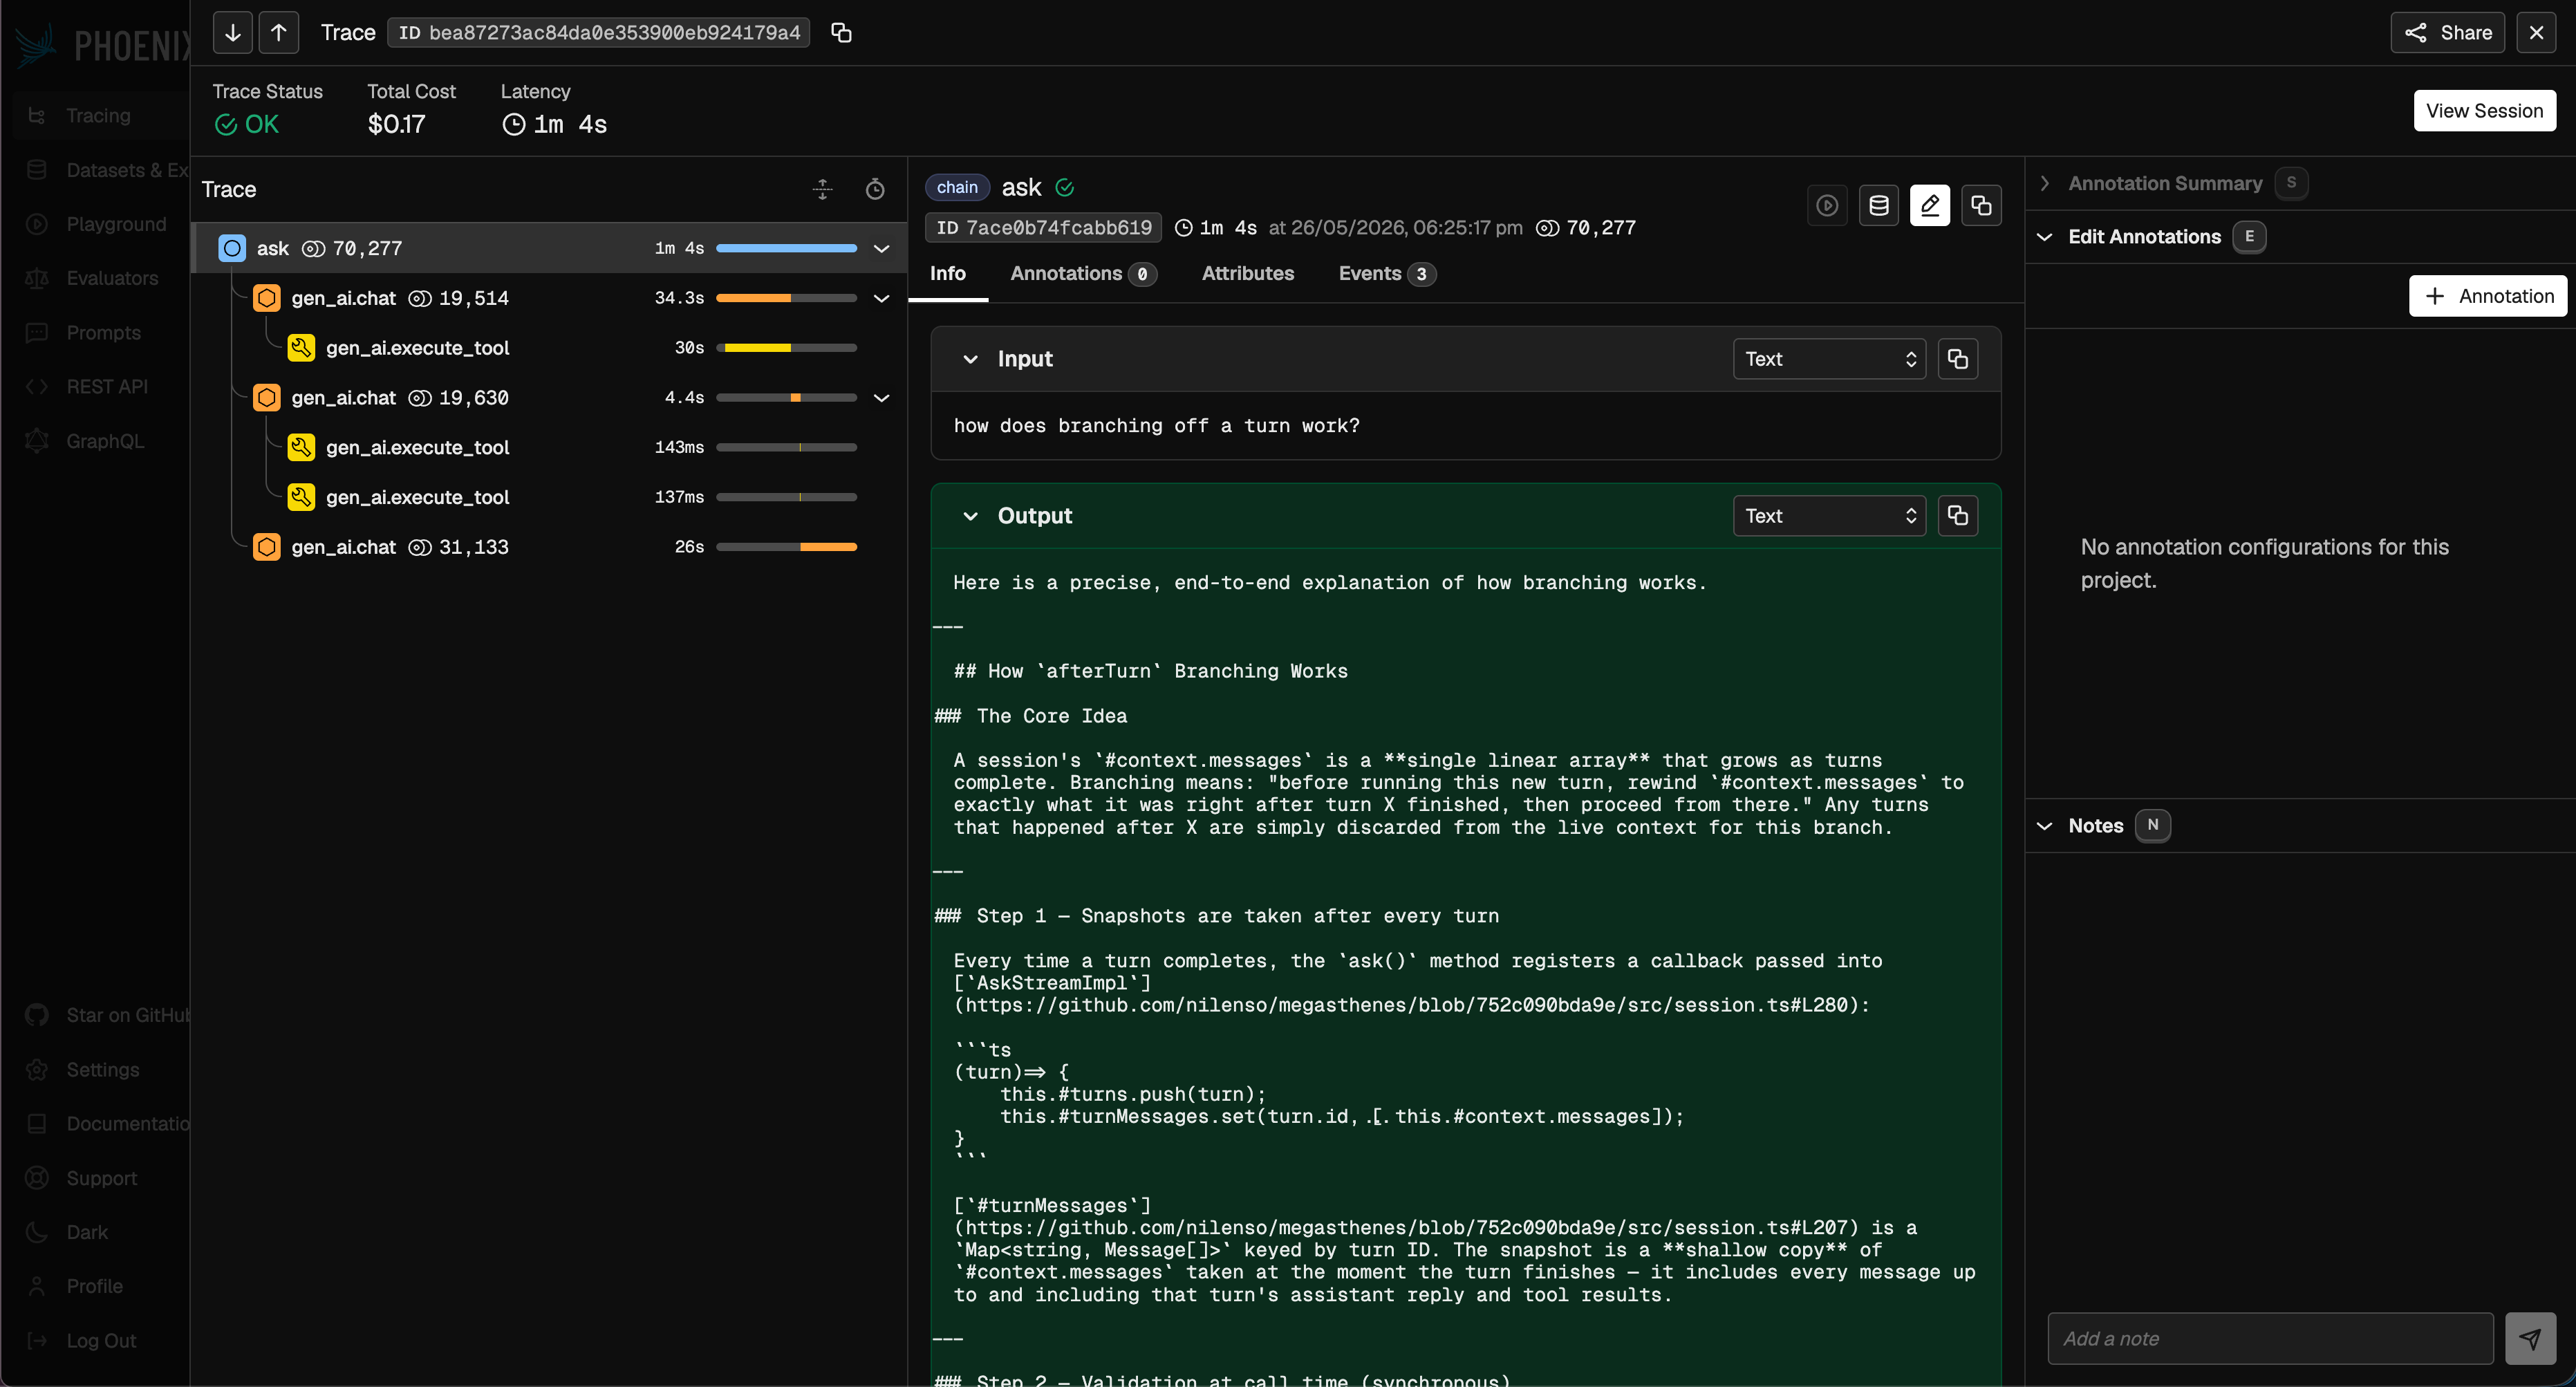Collapse all spans icon in Trace header

822,189
